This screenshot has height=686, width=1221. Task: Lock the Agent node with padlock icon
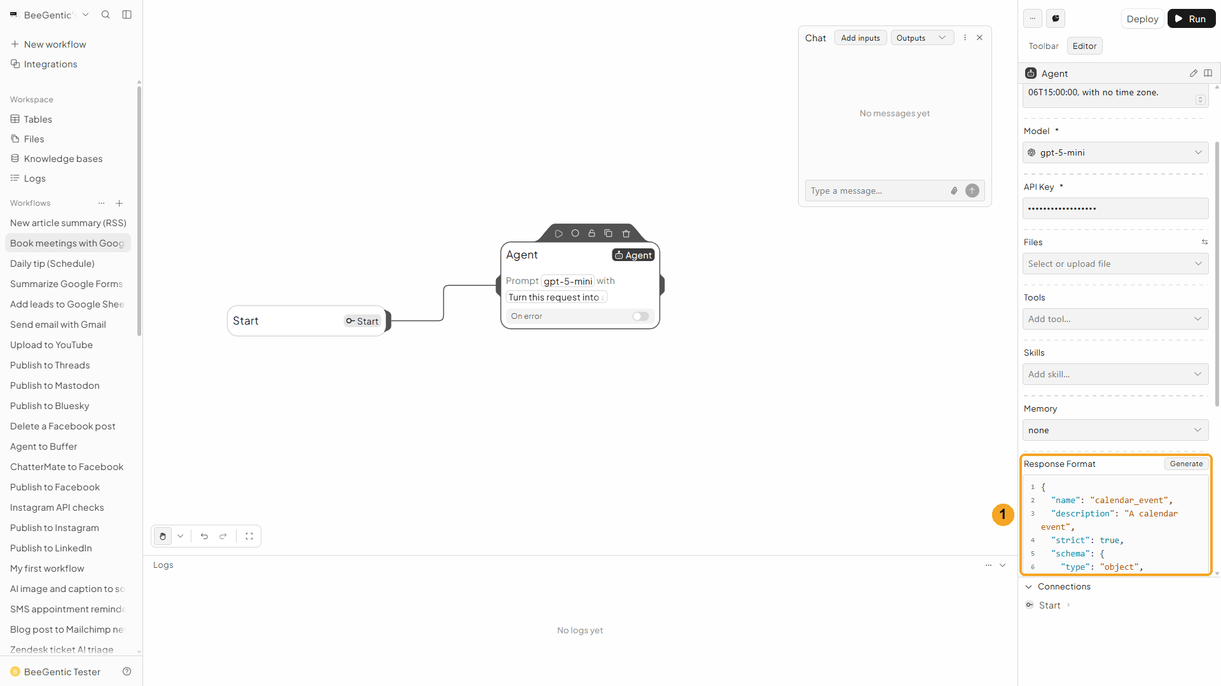pyautogui.click(x=591, y=234)
